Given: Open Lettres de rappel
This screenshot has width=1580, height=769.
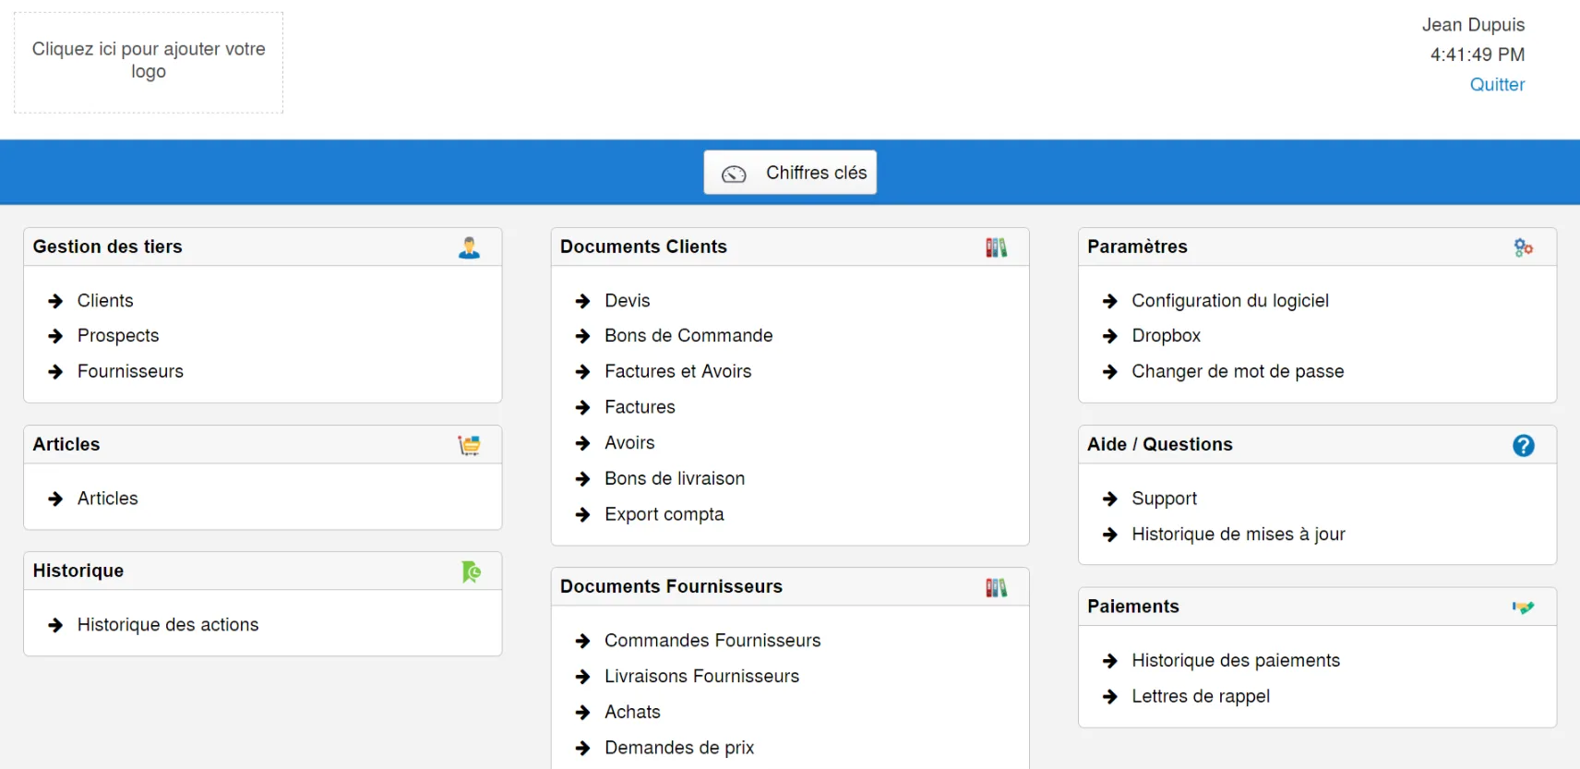Looking at the screenshot, I should (x=1201, y=697).
